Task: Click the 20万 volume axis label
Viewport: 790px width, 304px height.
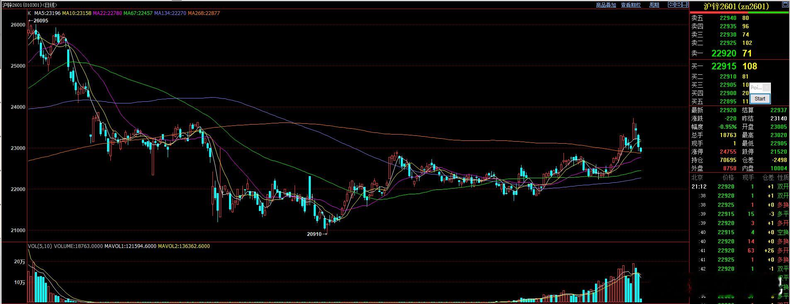Action: click(20, 262)
